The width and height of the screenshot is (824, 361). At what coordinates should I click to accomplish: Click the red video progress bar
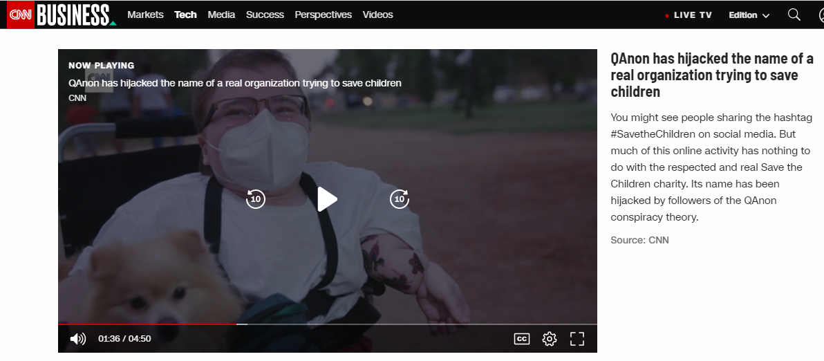pyautogui.click(x=147, y=324)
